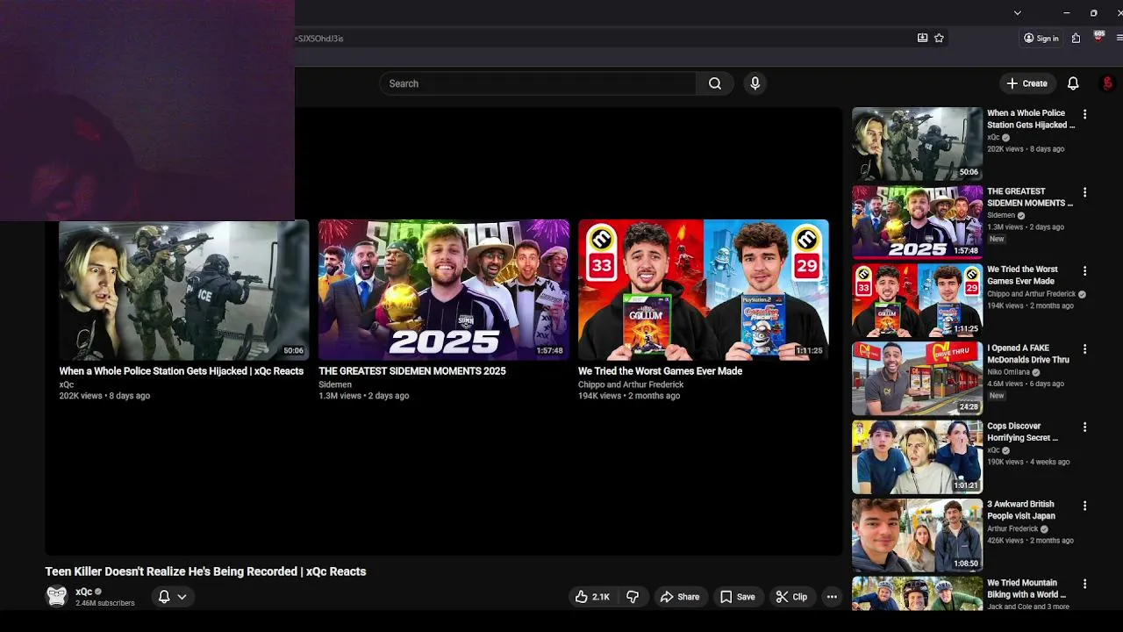
Task: Click sidebar channel 'Jack and Cole and 3 more'
Action: pos(1028,607)
